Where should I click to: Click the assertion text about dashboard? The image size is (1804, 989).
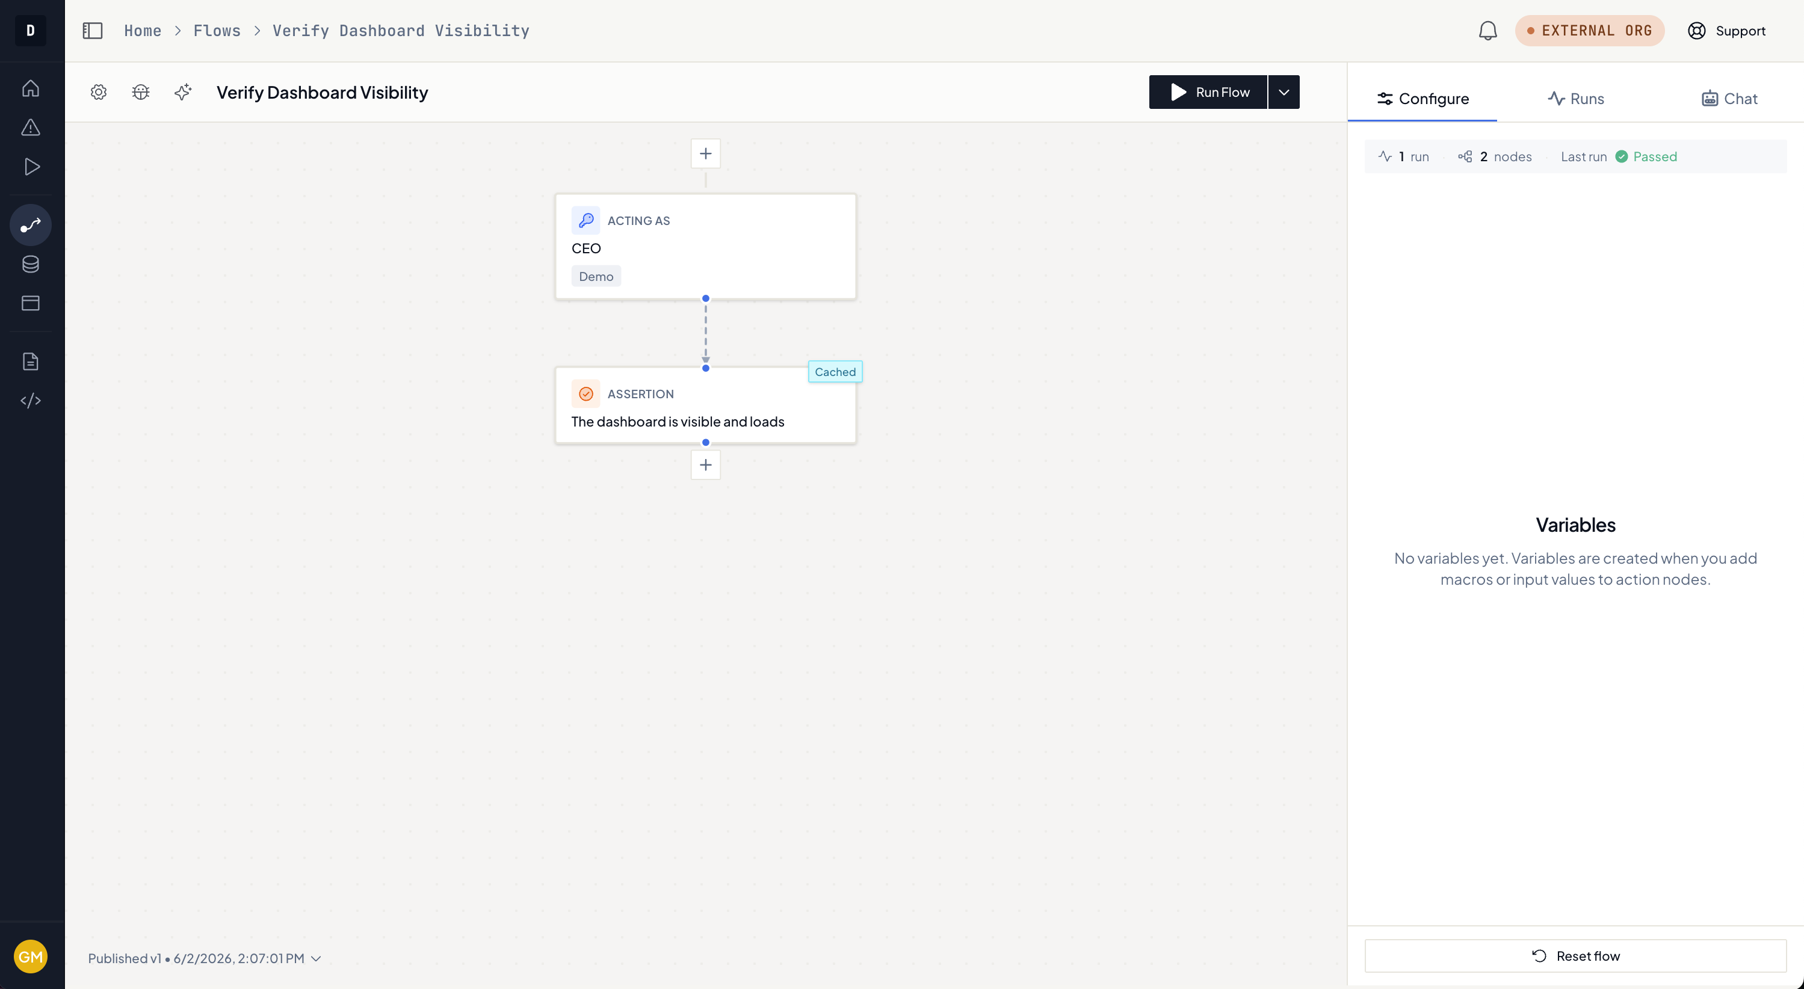click(678, 421)
